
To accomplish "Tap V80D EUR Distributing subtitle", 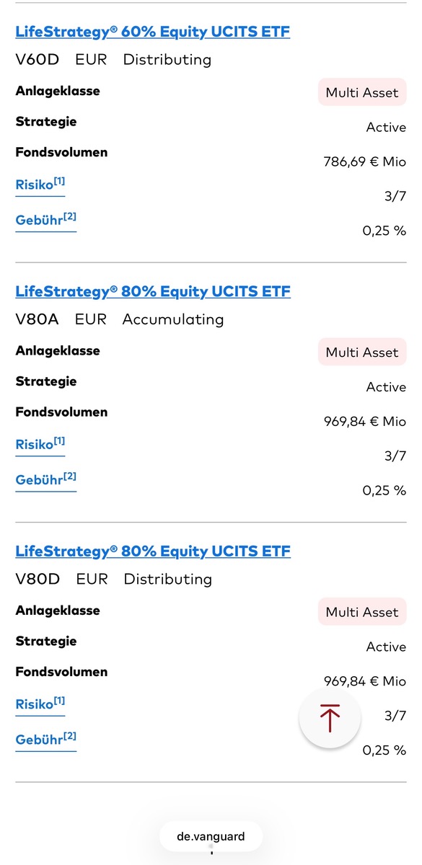I will [x=113, y=580].
